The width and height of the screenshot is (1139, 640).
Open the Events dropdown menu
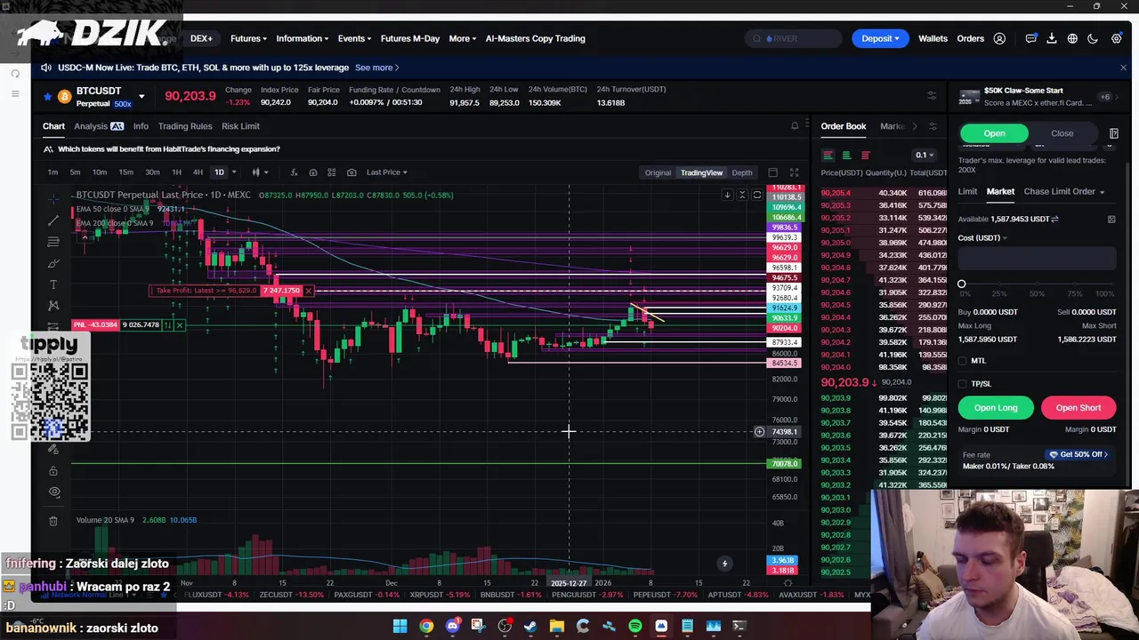(354, 38)
